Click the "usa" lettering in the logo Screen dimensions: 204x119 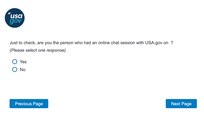click(x=16, y=16)
